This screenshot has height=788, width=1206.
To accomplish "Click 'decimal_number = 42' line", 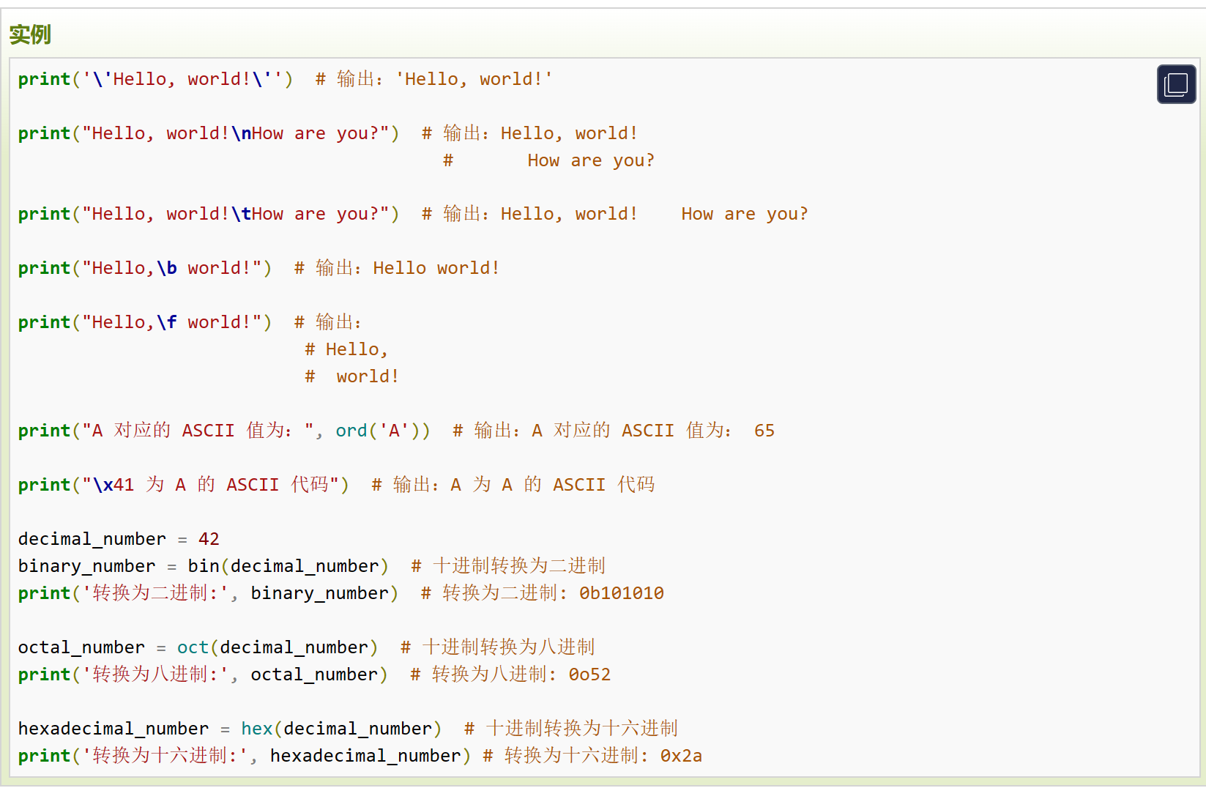I will point(119,539).
